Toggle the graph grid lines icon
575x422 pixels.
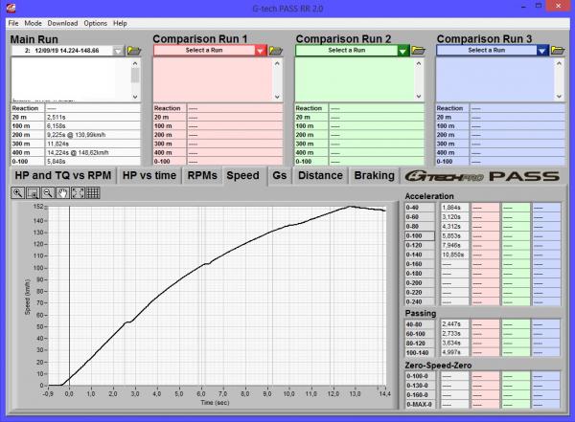[93, 192]
